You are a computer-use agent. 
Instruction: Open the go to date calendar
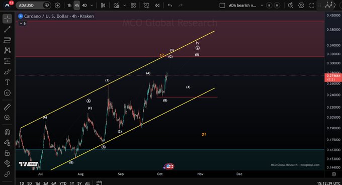click(99, 183)
